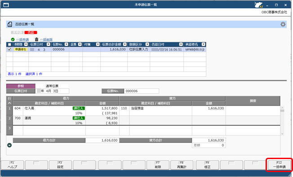Screen dimensions: 293x177
Task: Open the gear settings icon
Action: [x=283, y=24]
